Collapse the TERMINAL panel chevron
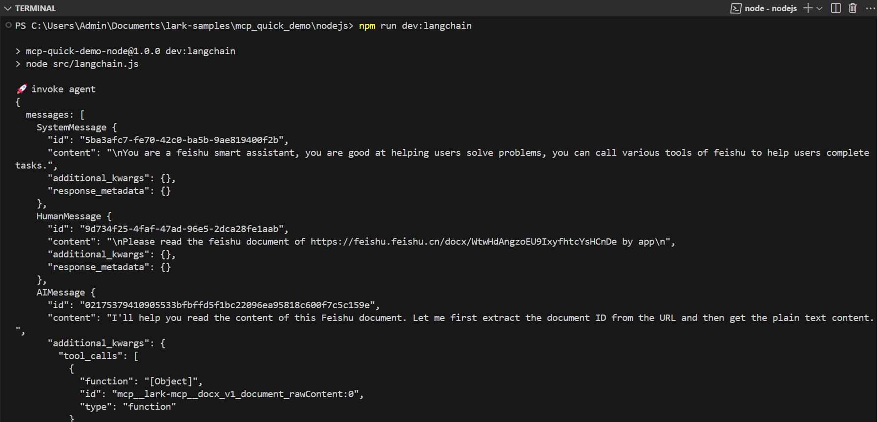 [7, 8]
